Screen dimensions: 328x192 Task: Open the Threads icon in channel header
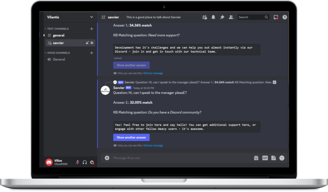click(205, 17)
